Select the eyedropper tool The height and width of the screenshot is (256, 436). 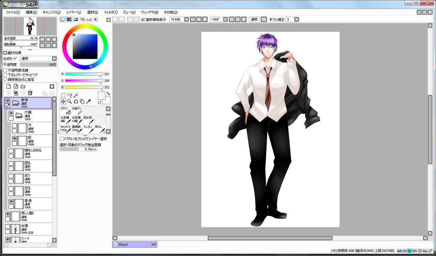(x=88, y=101)
